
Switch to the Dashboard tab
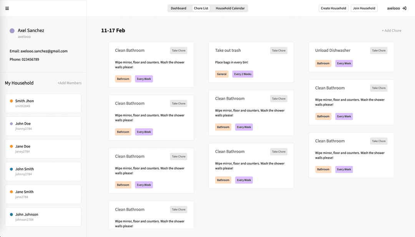(x=178, y=8)
